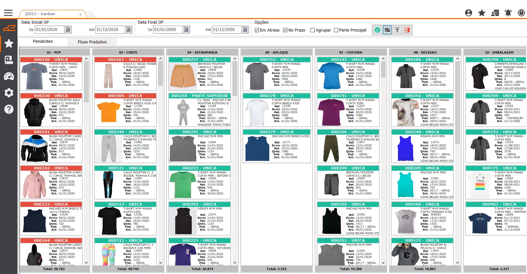Click the Data Inicial OP 'De' date field

49,30
